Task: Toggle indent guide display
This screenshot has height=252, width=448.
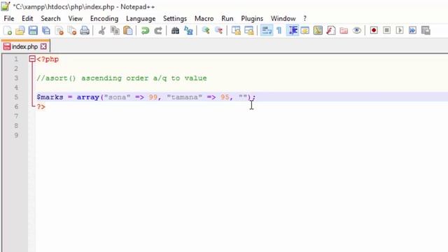Action: [x=293, y=30]
